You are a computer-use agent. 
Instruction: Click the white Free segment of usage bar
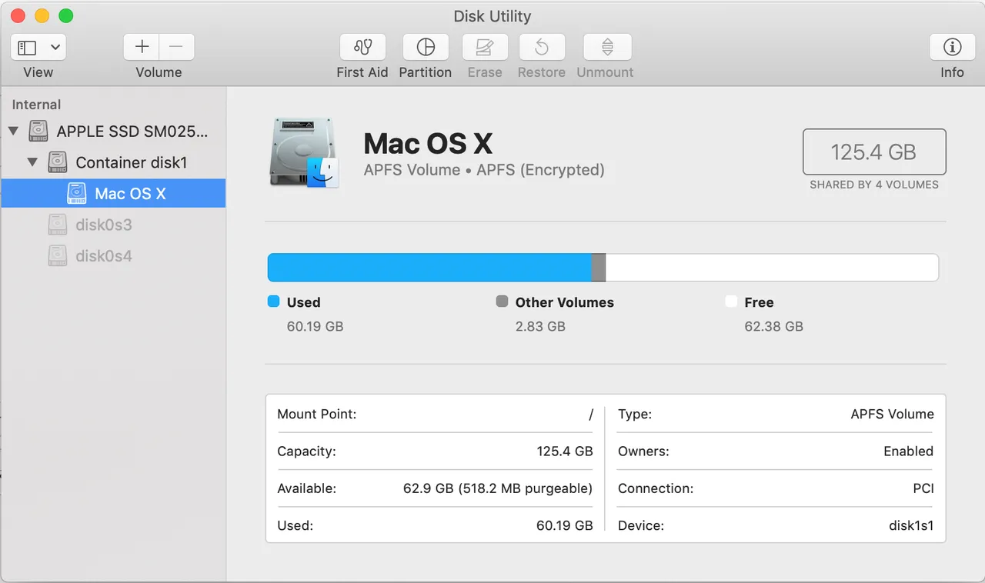(x=772, y=268)
